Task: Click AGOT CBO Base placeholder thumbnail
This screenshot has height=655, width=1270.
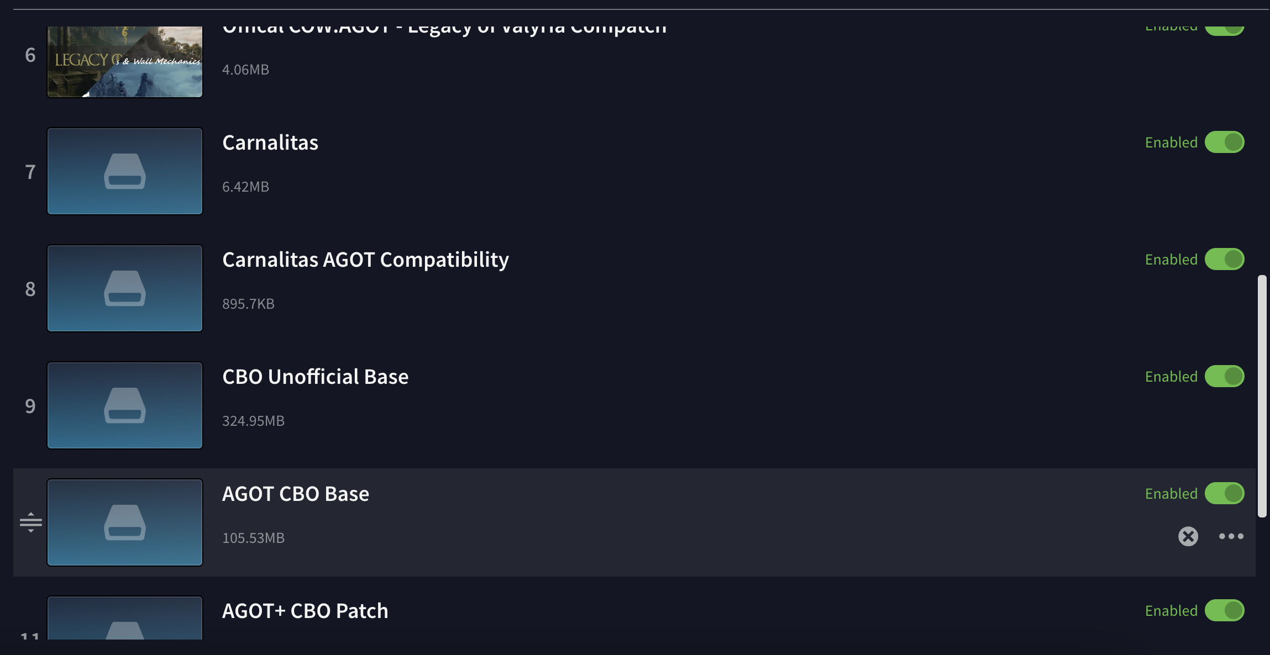Action: [x=125, y=522]
